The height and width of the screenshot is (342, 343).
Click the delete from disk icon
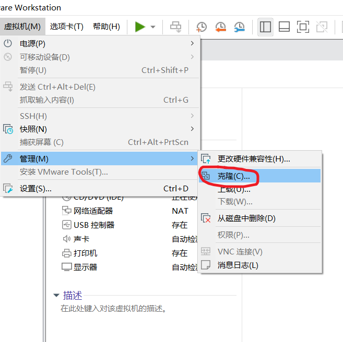click(x=206, y=218)
